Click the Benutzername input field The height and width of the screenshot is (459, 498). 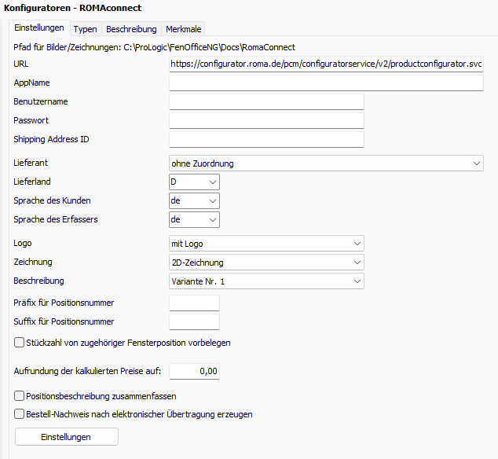[266, 101]
